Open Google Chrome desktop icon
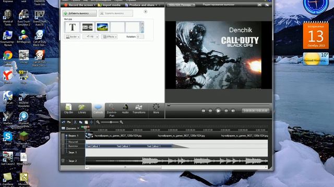This screenshot has height=187, width=334. [8, 58]
